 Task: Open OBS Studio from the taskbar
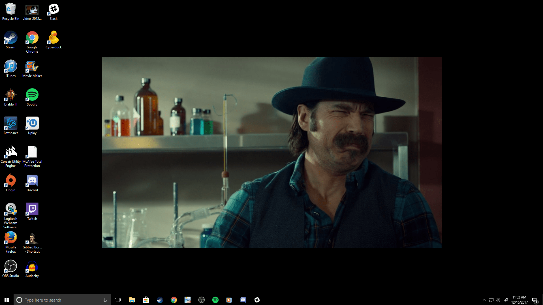tap(201, 300)
